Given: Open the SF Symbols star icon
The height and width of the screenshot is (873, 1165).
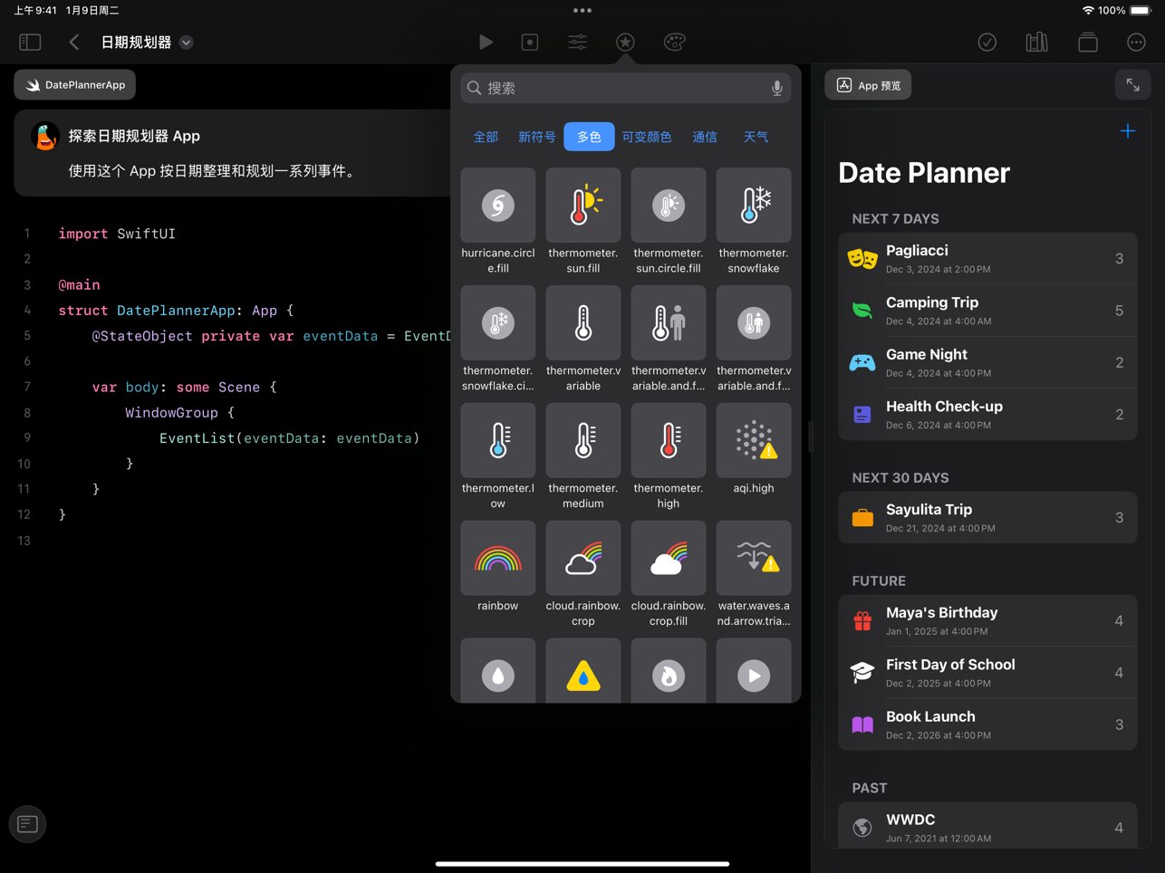Looking at the screenshot, I should [x=625, y=42].
